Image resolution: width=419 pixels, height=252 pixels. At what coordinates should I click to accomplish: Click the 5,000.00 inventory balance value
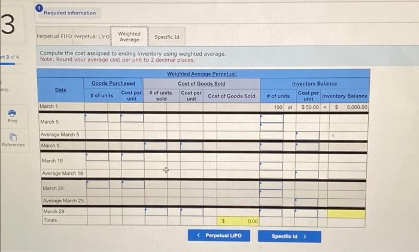pyautogui.click(x=357, y=107)
